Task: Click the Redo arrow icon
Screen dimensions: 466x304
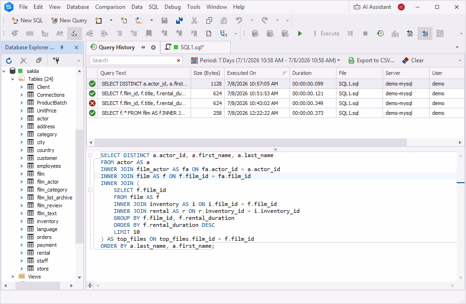Action: 265,20
